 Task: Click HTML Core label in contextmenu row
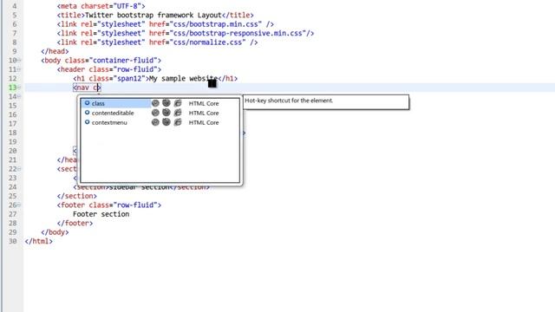[204, 122]
